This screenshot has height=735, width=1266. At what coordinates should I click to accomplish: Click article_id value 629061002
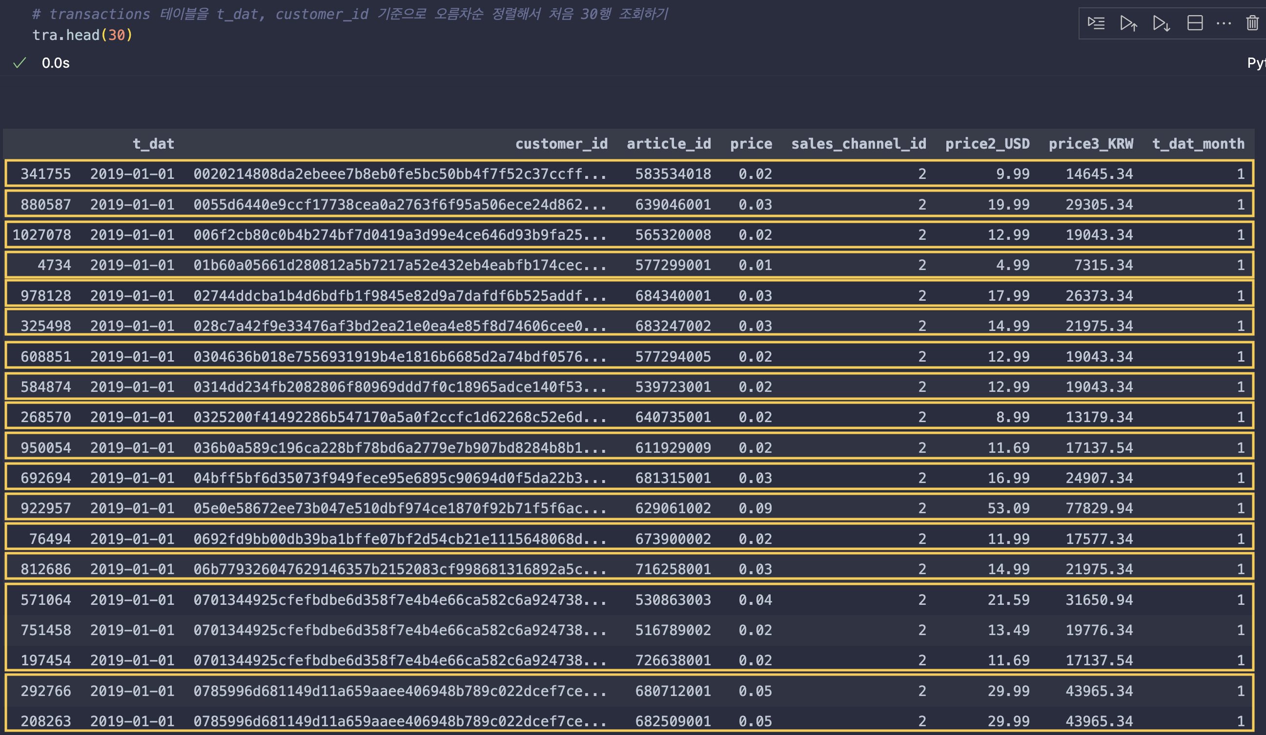(673, 508)
